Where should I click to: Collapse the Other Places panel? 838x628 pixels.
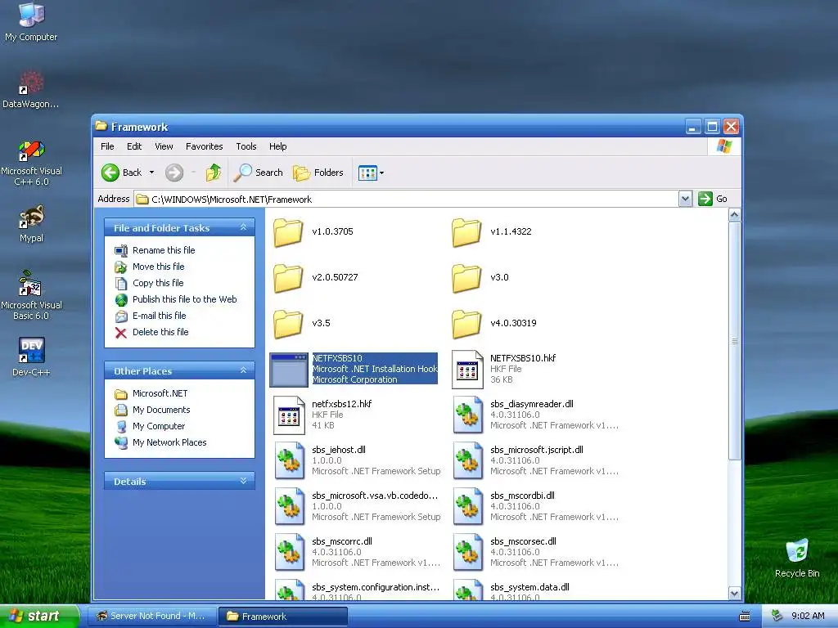(x=243, y=370)
